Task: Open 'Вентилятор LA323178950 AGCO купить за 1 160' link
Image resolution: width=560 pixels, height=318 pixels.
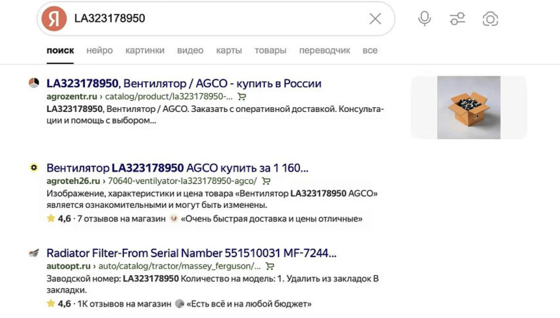Action: [x=177, y=168]
